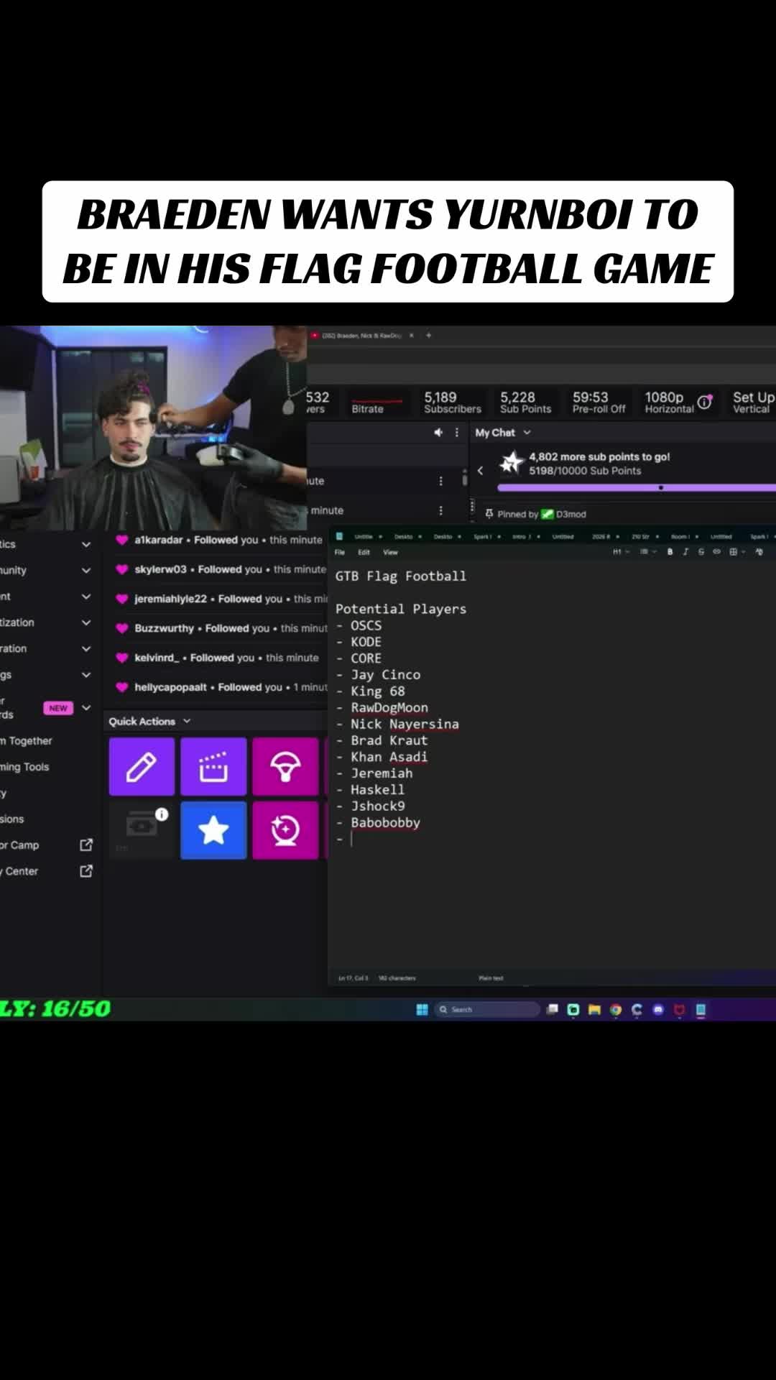Open File Explorer from the taskbar
The image size is (776, 1380).
point(594,1009)
